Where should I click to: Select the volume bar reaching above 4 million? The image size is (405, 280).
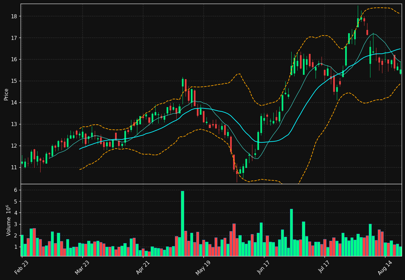click(291, 232)
